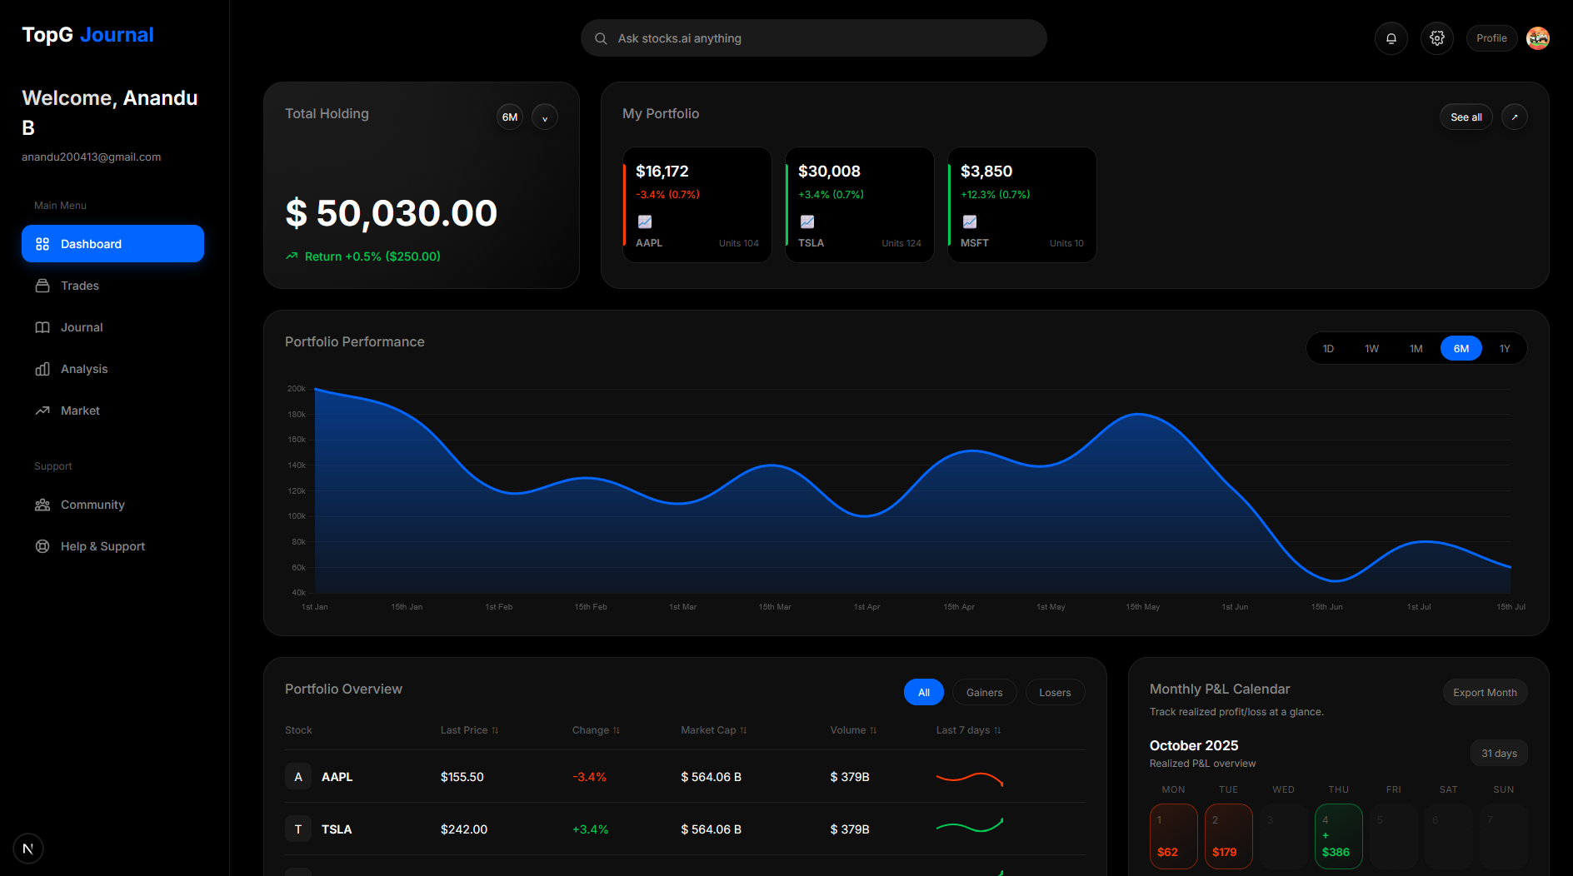Open notifications with the bell icon
The image size is (1573, 876).
click(x=1390, y=37)
